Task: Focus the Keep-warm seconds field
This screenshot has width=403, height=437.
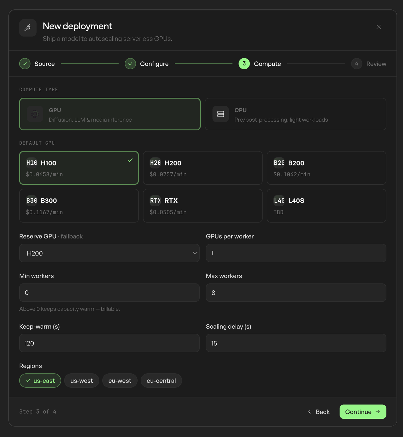Action: pos(110,343)
